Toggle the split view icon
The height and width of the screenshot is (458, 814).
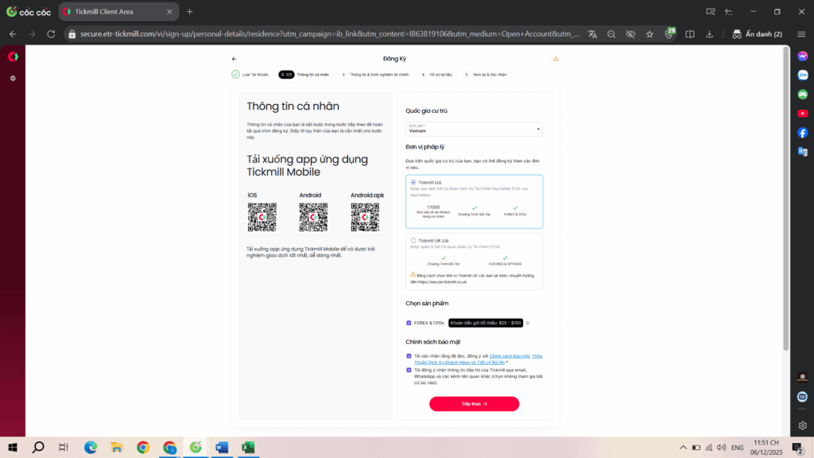[690, 34]
